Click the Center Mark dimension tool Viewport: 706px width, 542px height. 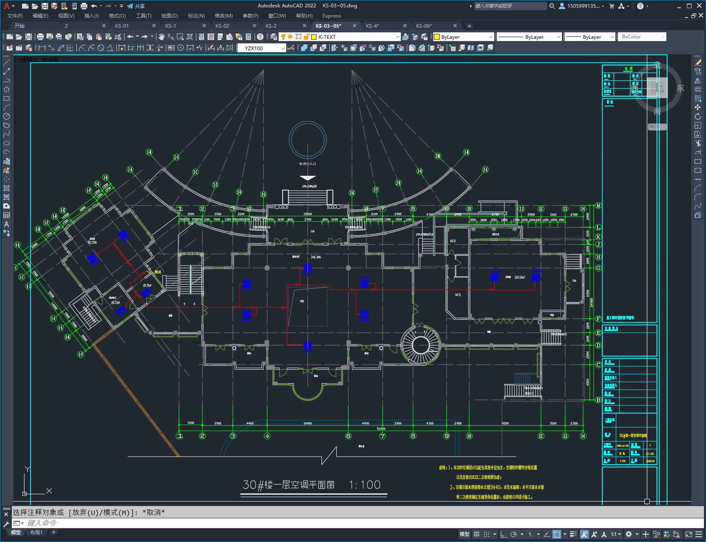click(180, 48)
